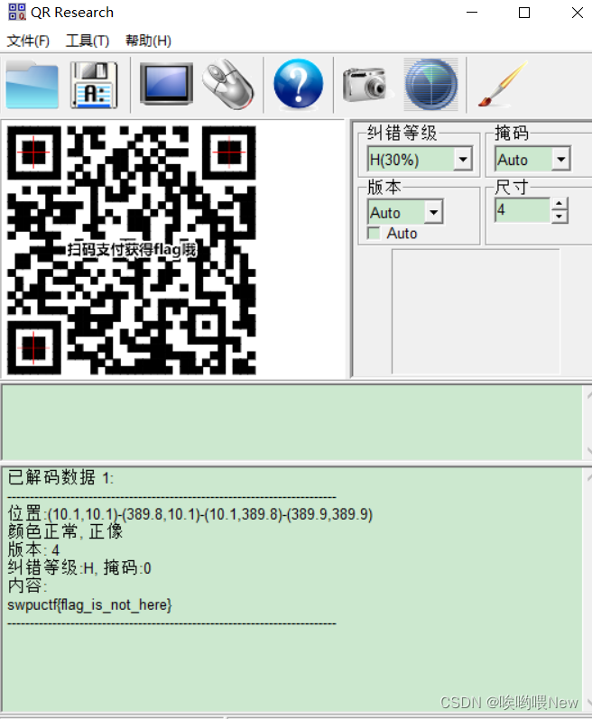Open the 帮助(H) menu
This screenshot has height=719, width=592.
point(149,41)
